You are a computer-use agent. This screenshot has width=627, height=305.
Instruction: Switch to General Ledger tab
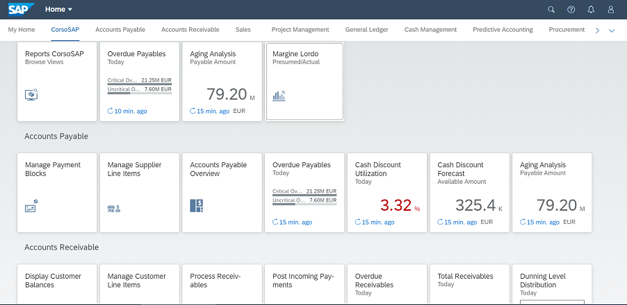pos(367,30)
